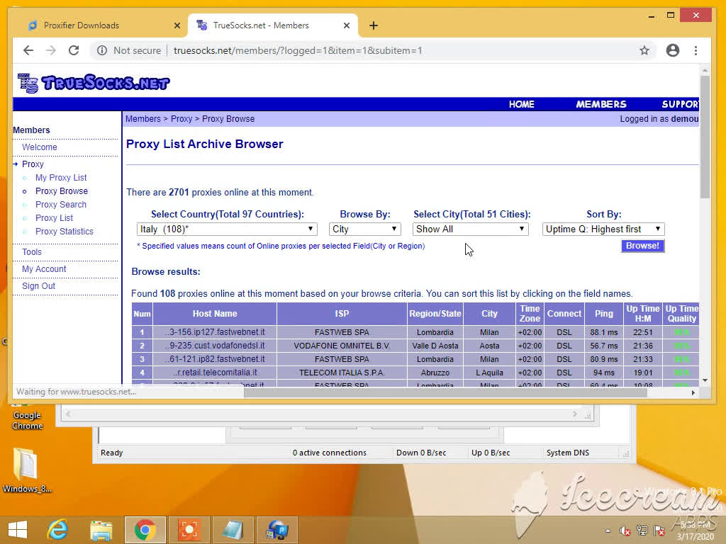This screenshot has width=726, height=544.
Task: Open the Browse By City dropdown
Action: [x=364, y=229]
